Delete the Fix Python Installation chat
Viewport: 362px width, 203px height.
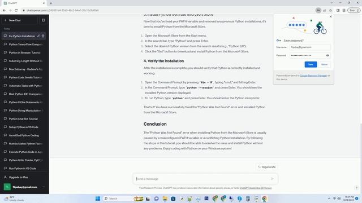[x=43, y=36]
